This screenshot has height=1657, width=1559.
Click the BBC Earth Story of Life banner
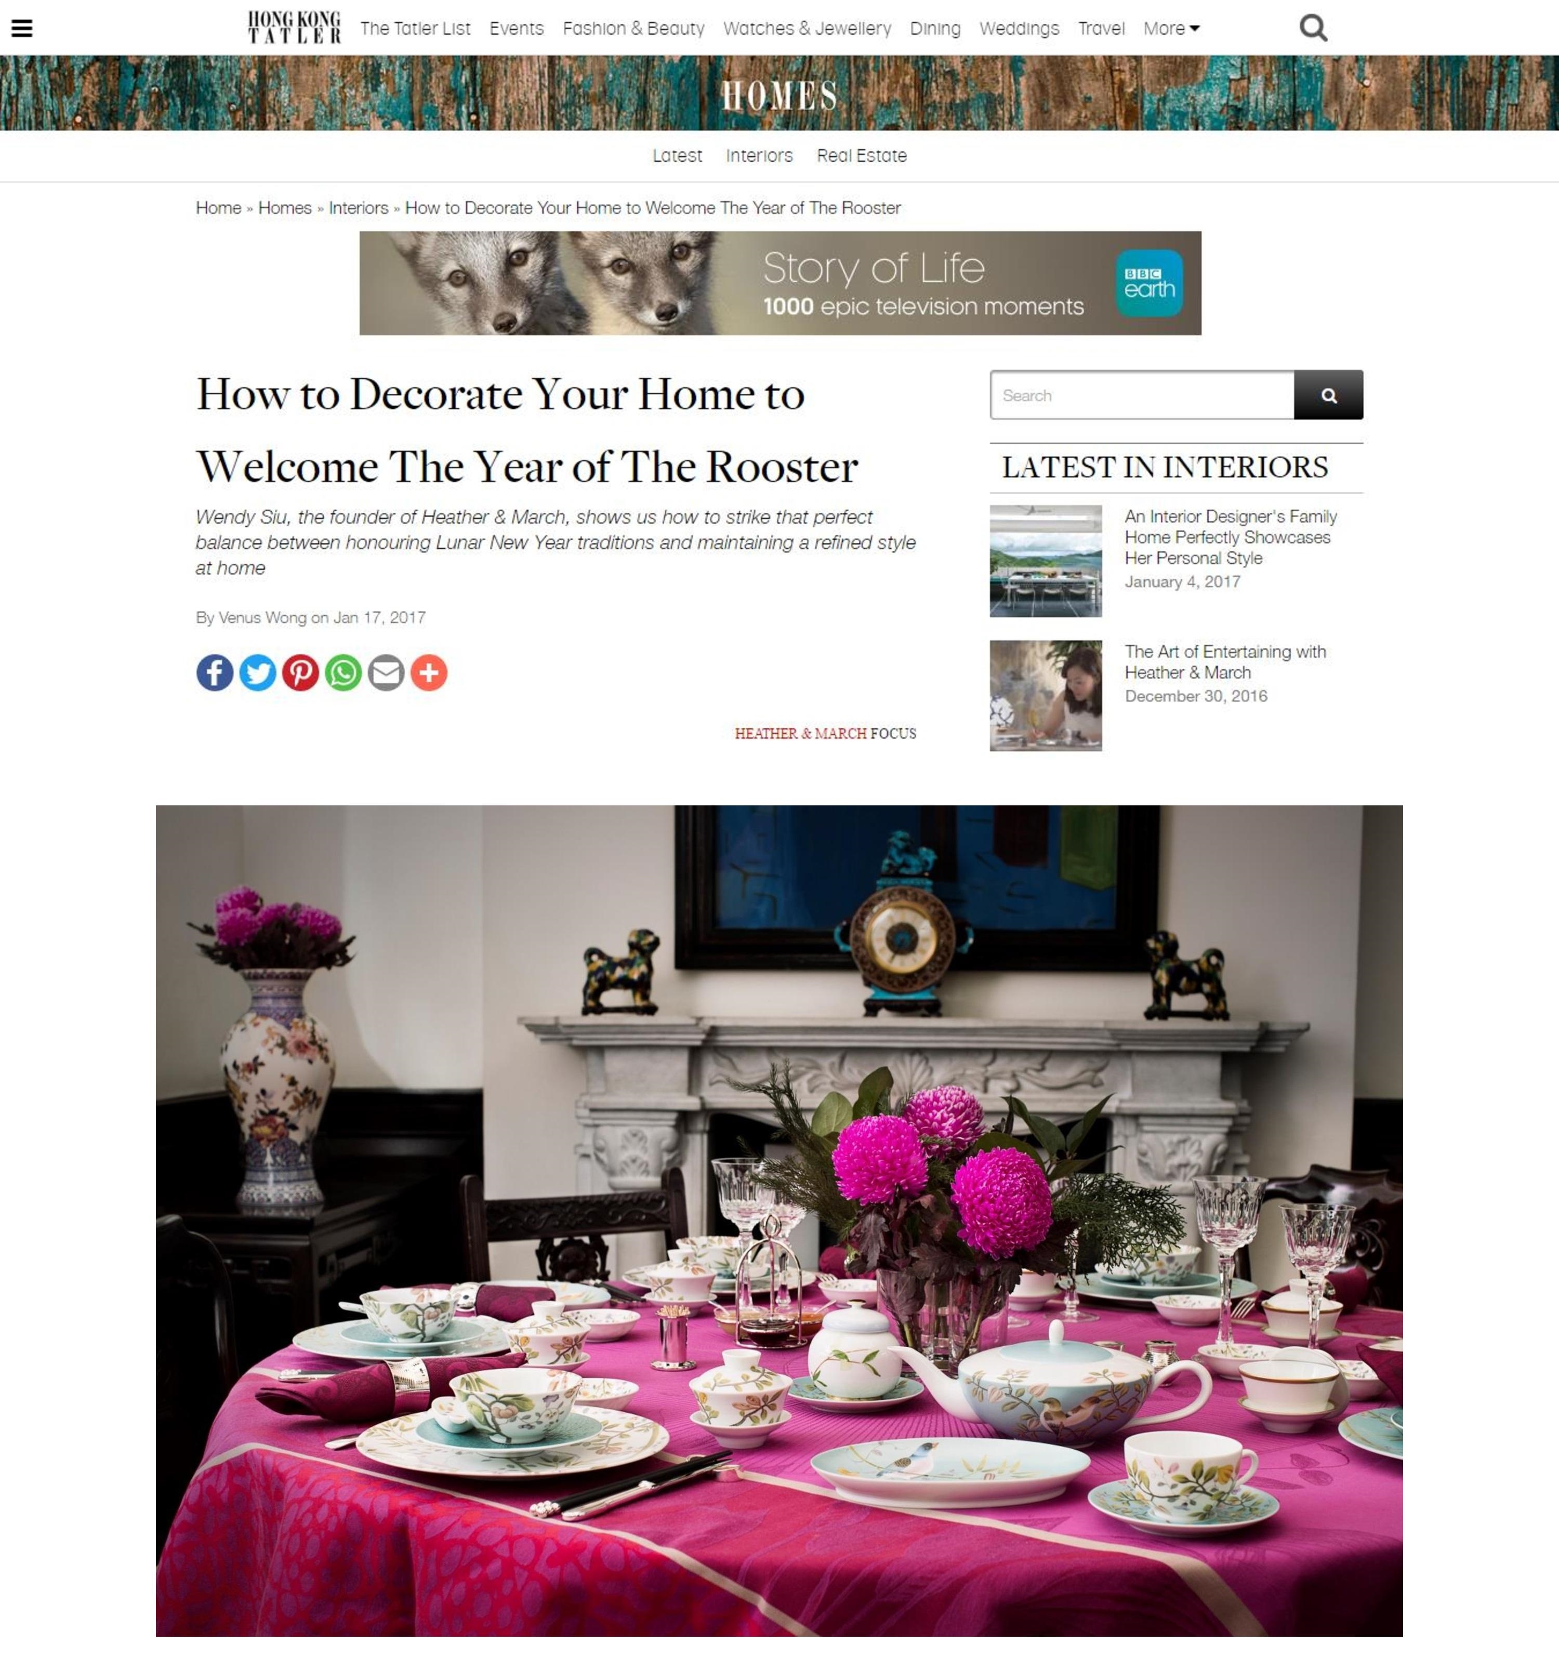781,283
